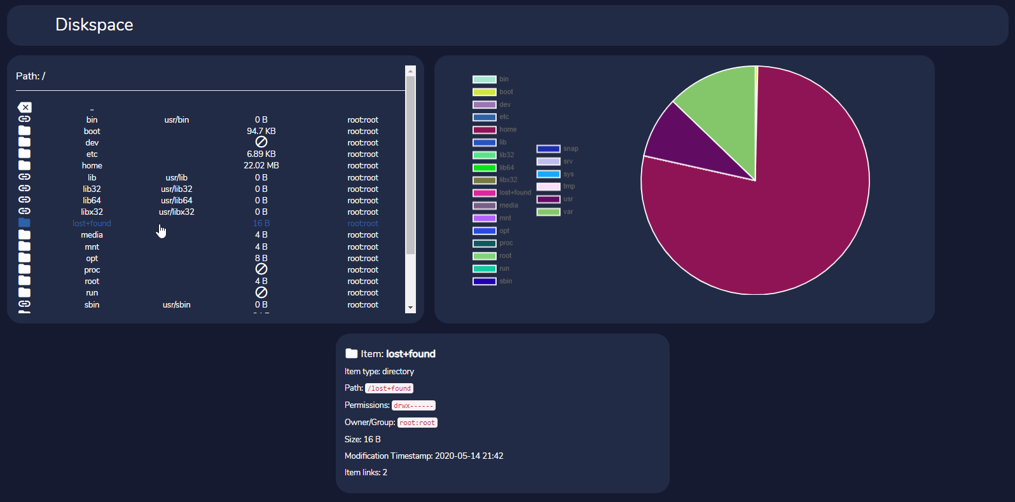Toggle the lost+found legend entry

(502, 193)
